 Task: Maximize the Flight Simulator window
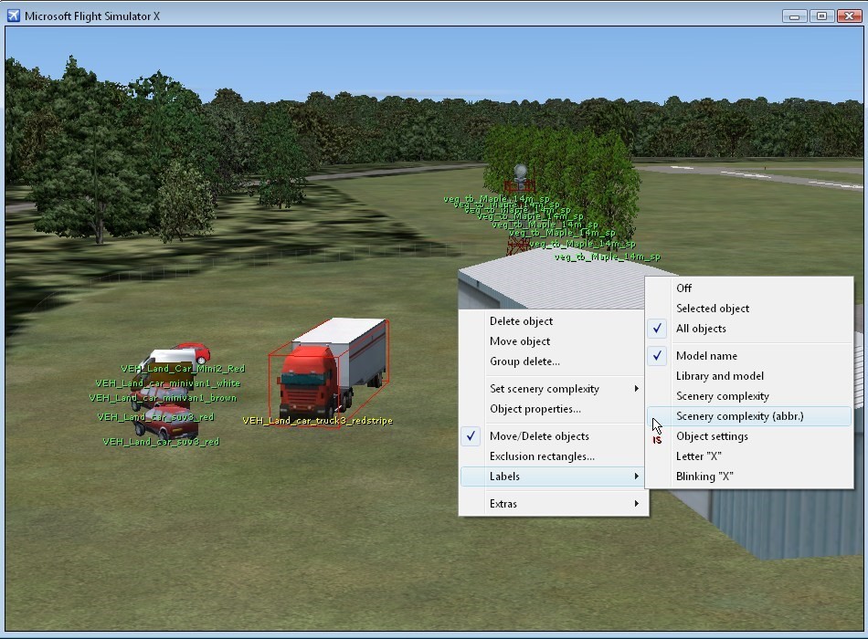coord(821,16)
